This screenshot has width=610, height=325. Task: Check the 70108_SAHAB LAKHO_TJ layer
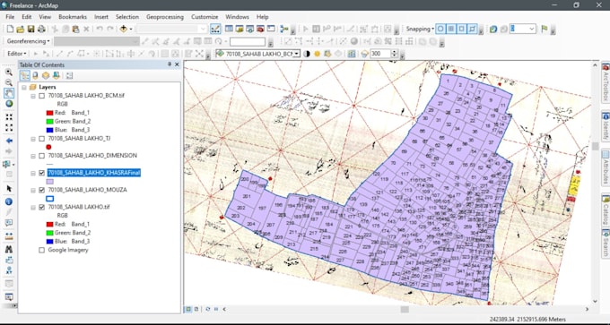[42, 139]
